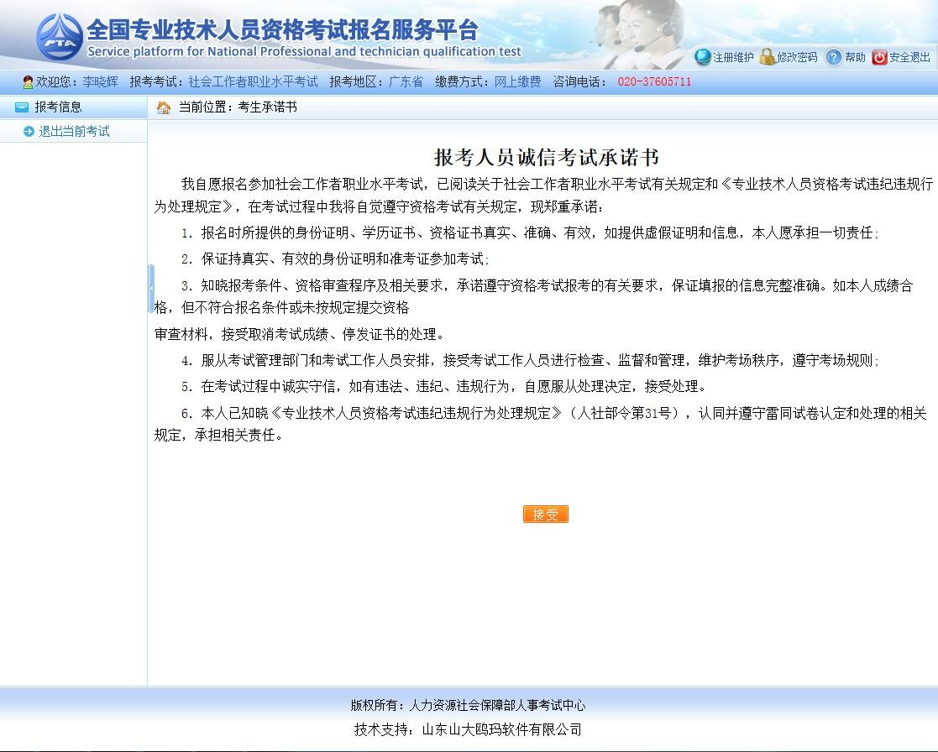Open 注册维护 link
The image size is (938, 752).
click(x=733, y=57)
